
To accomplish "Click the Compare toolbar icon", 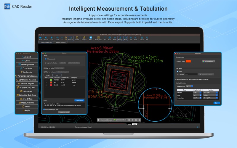I will (84, 38).
